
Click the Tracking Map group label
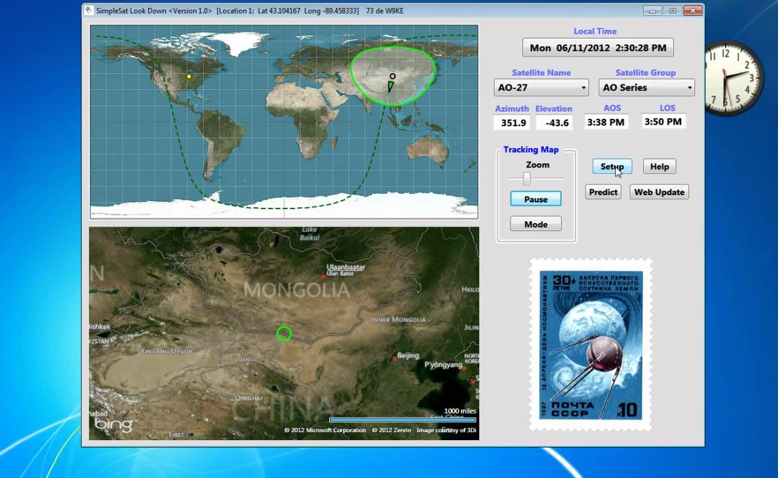(x=531, y=149)
